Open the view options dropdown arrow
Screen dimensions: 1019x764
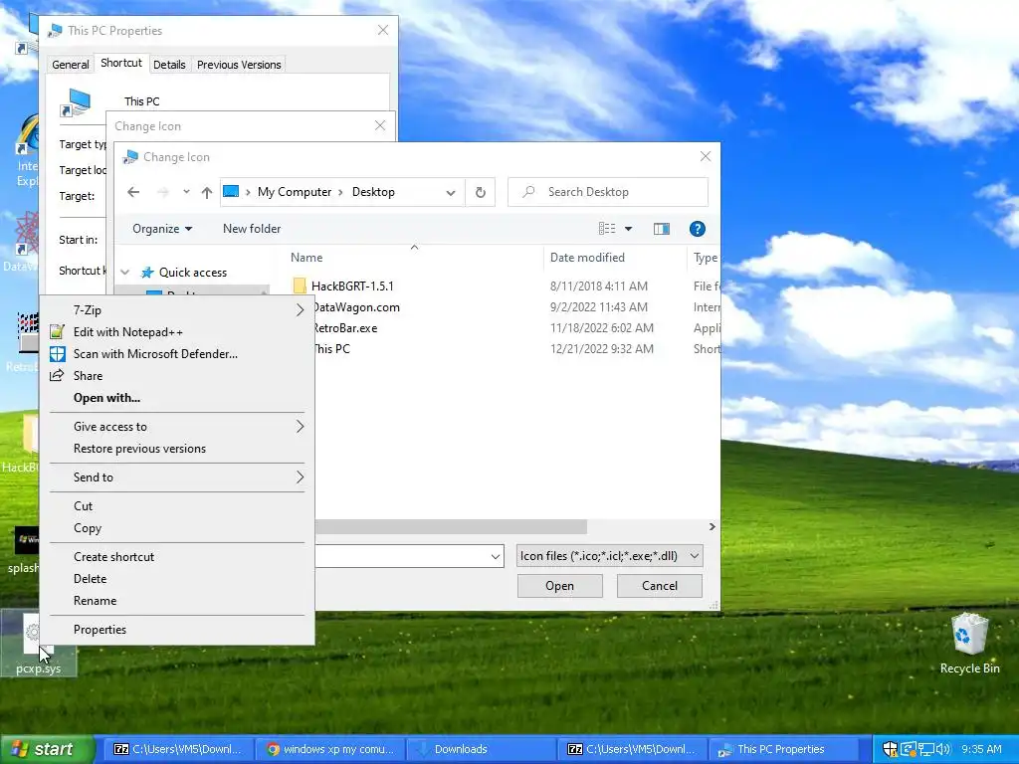pyautogui.click(x=629, y=229)
